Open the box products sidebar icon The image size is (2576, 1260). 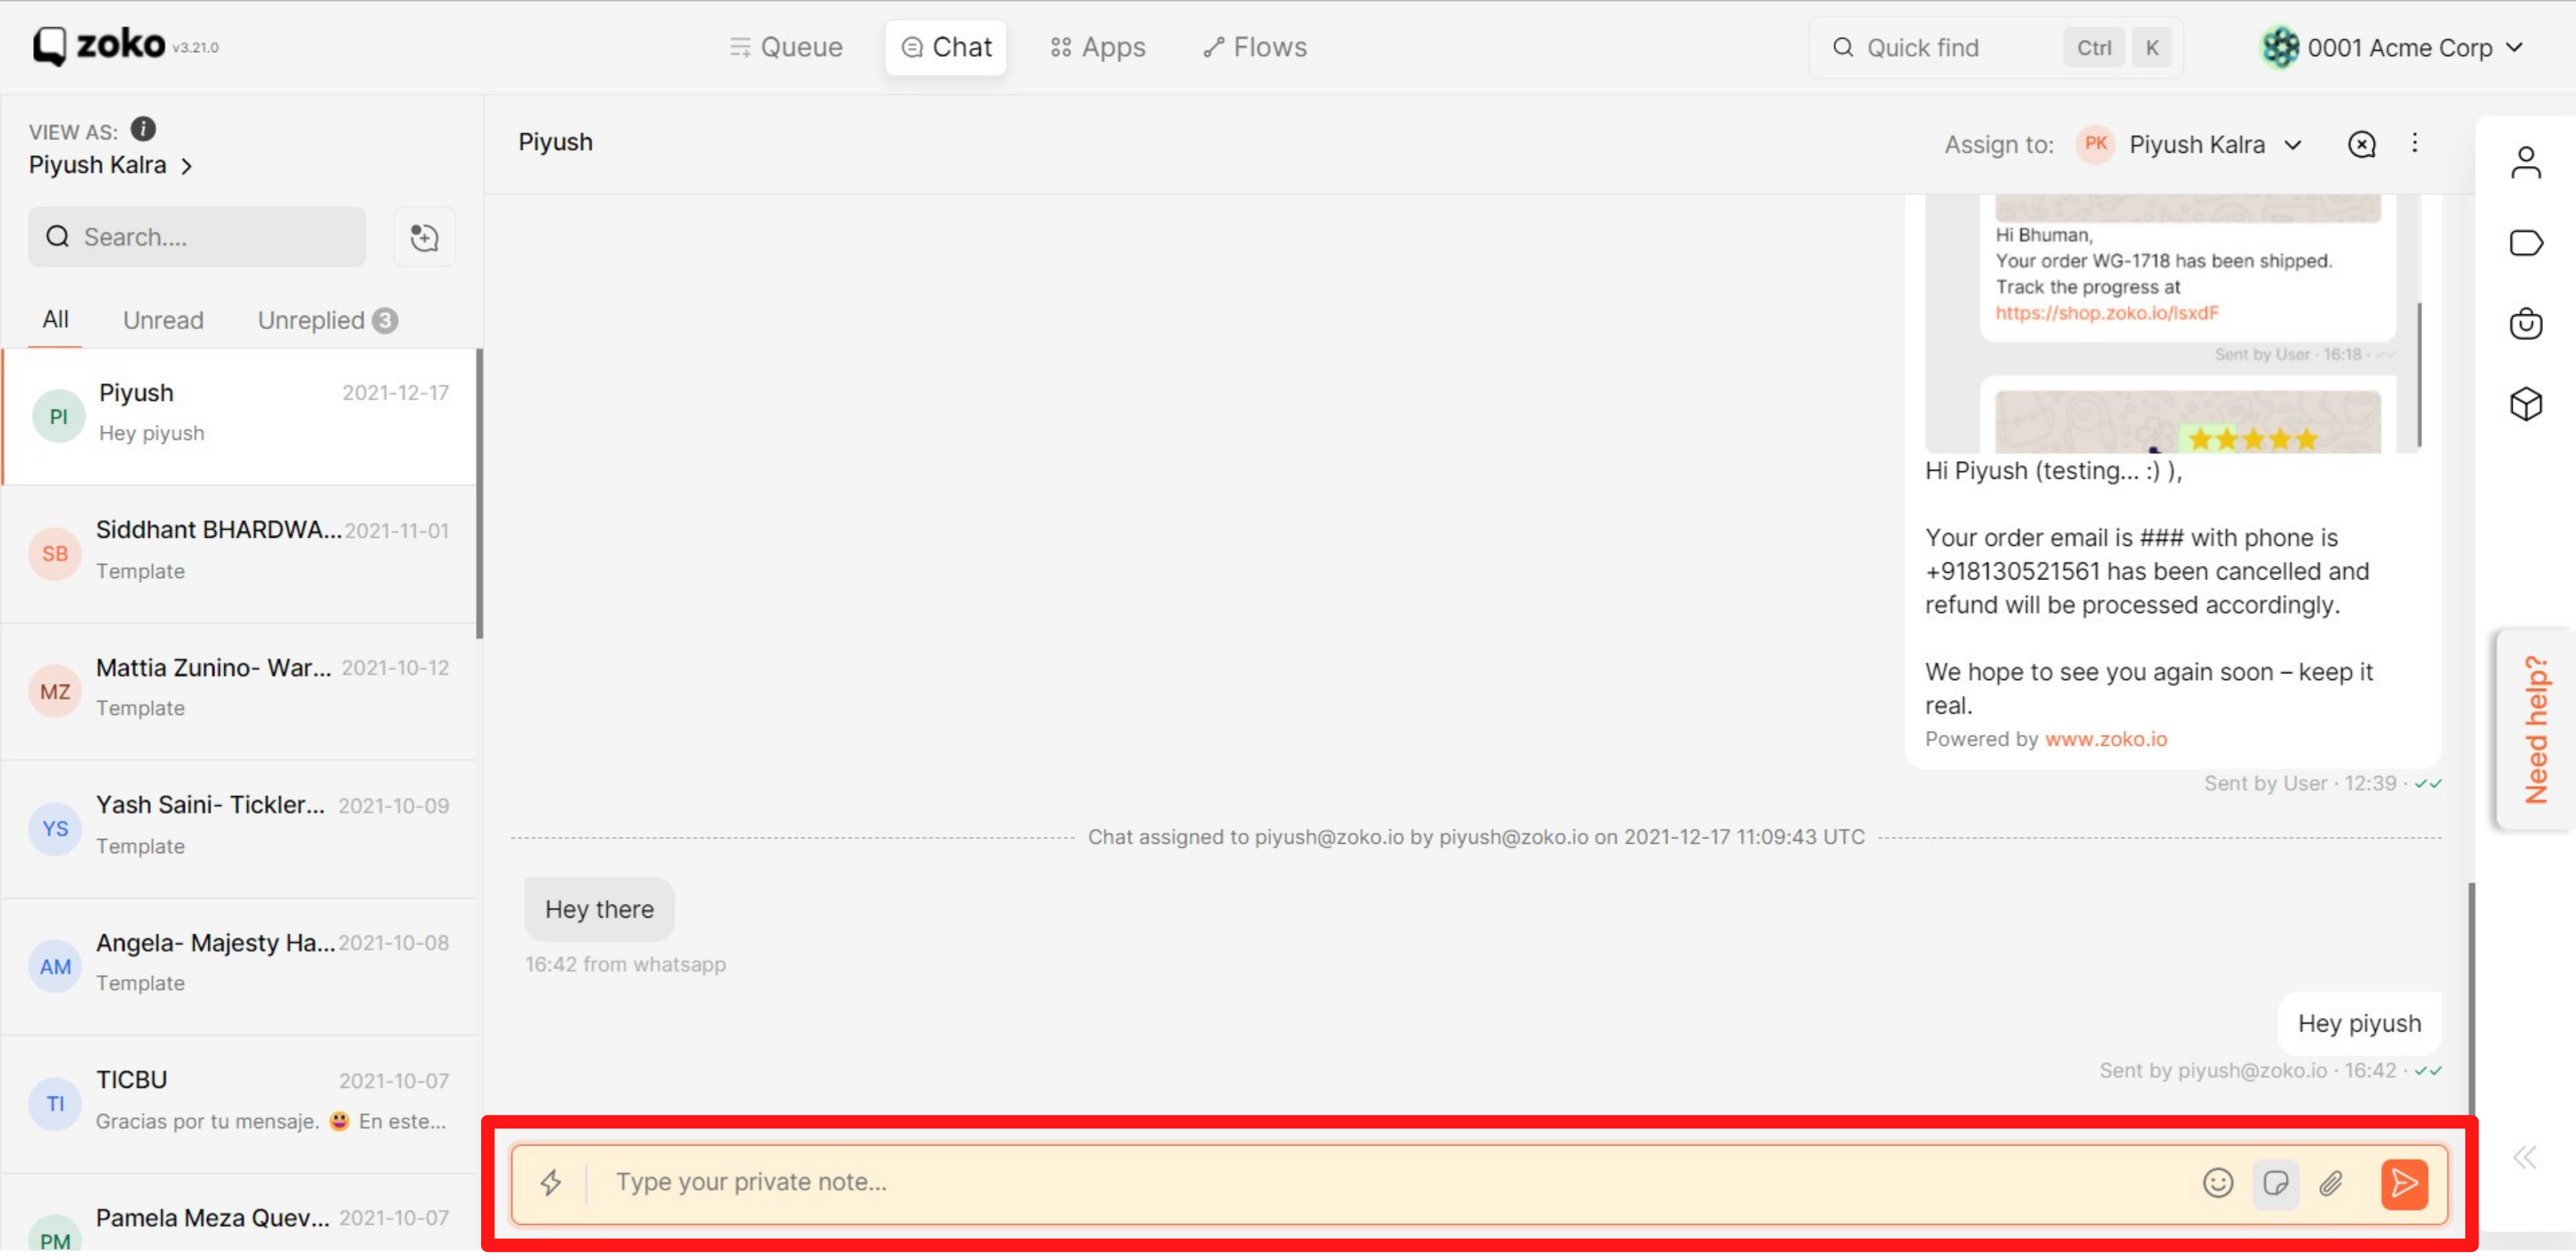[2526, 405]
